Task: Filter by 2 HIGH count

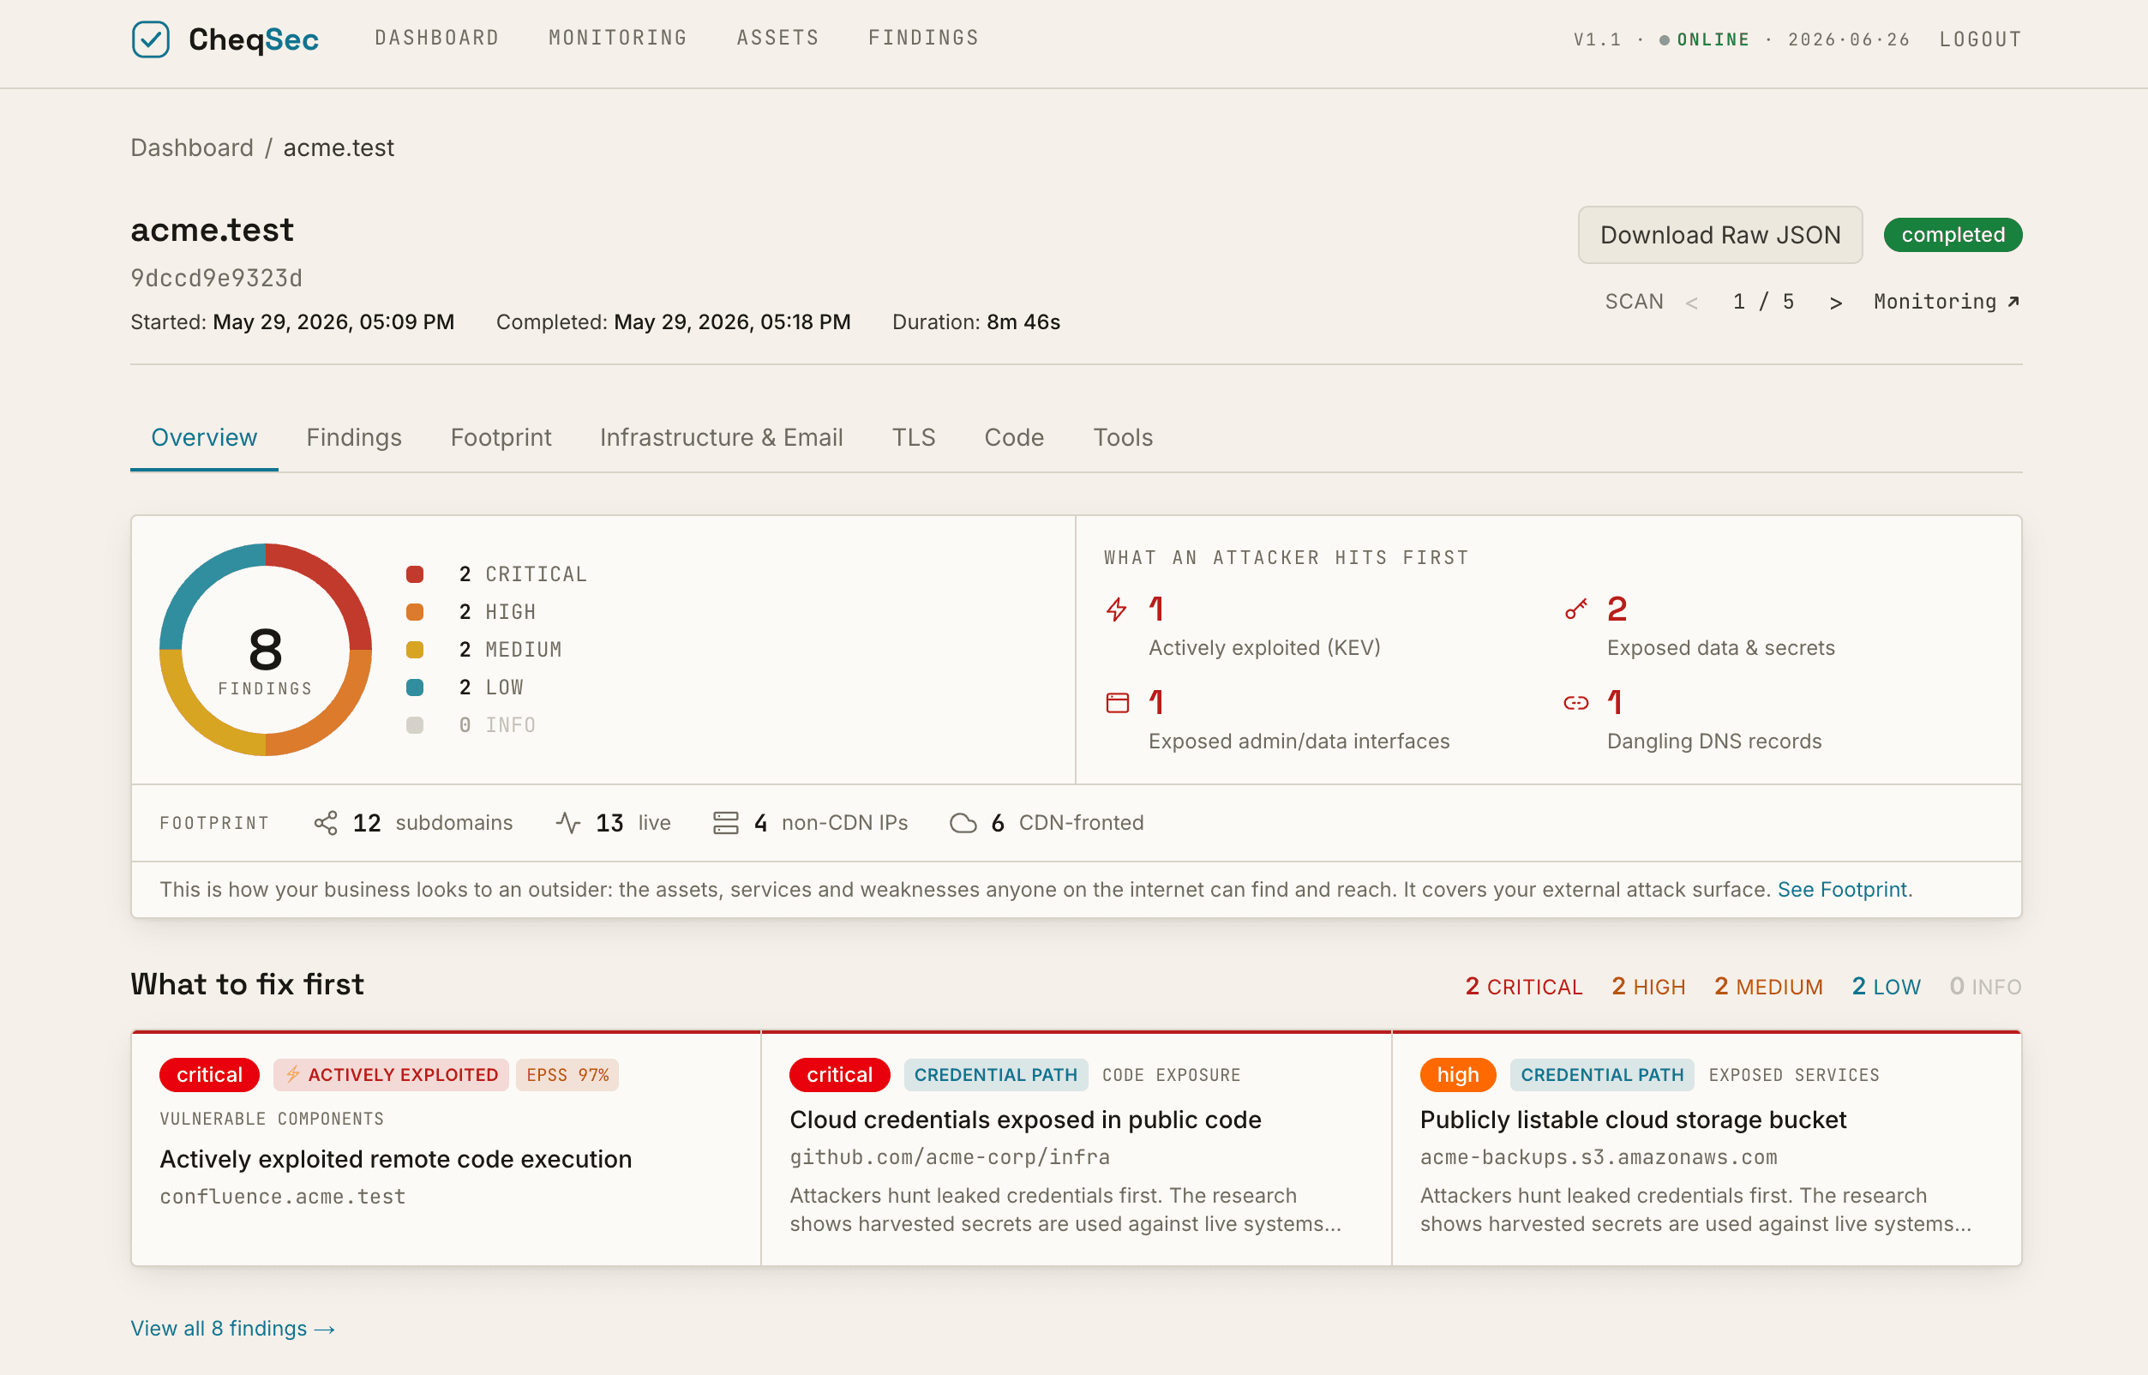Action: [1648, 987]
